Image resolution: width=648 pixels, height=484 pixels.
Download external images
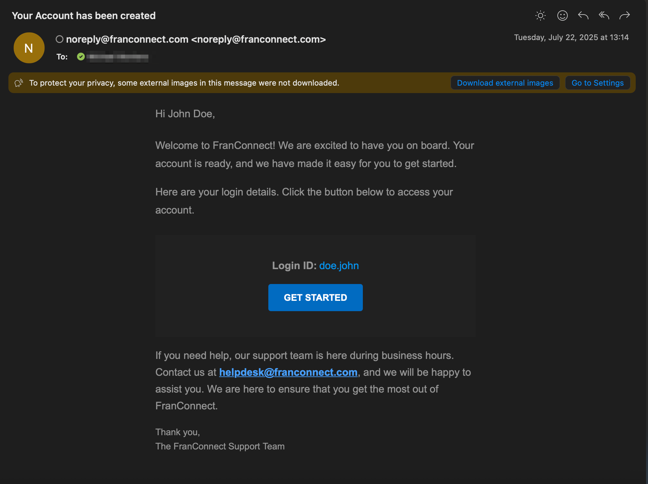coord(505,83)
